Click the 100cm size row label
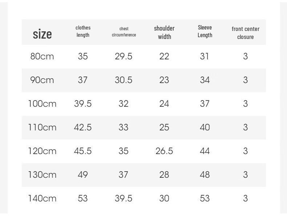 point(42,104)
